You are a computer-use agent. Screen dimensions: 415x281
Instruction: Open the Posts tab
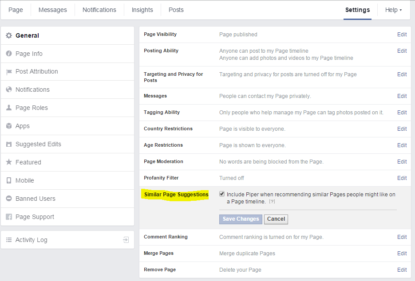pyautogui.click(x=176, y=10)
